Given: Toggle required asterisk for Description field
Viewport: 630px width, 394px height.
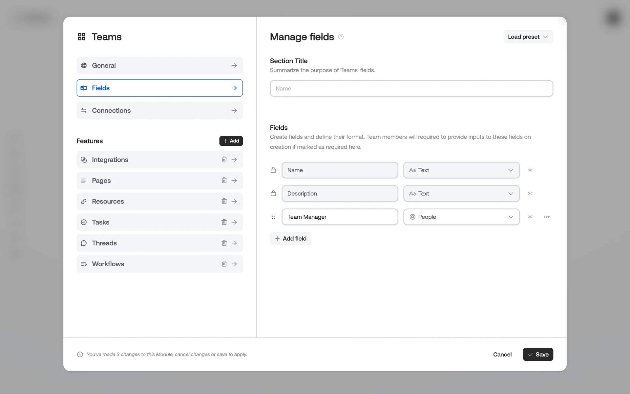Looking at the screenshot, I should pos(530,194).
